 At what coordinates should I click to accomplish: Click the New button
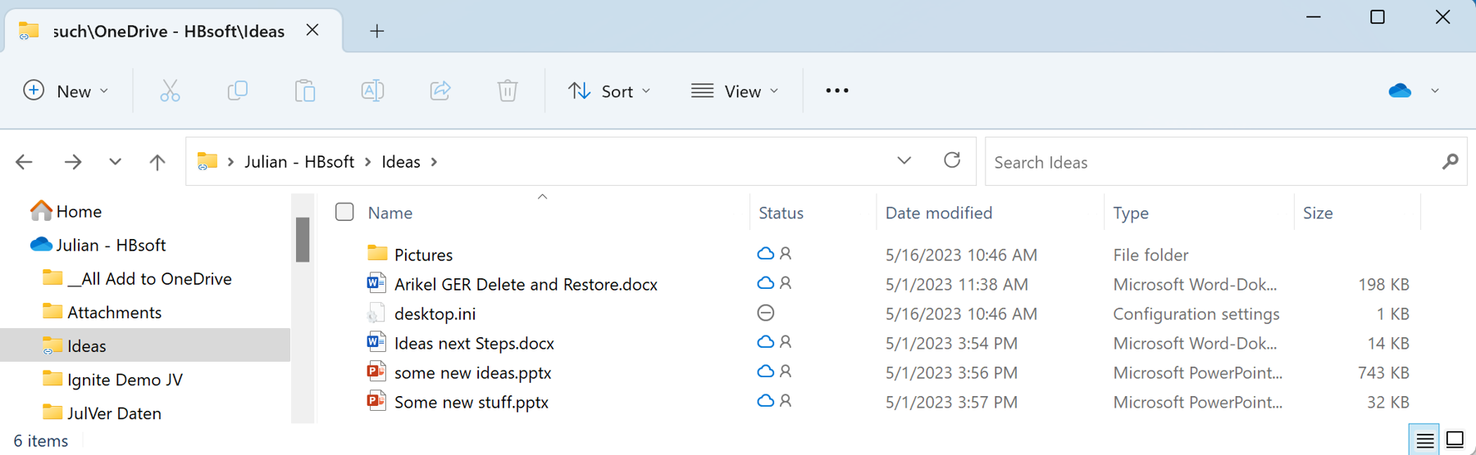66,91
